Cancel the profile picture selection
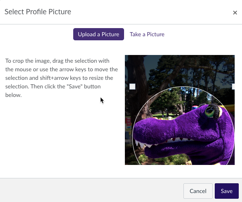This screenshot has width=242, height=202. pos(198,191)
